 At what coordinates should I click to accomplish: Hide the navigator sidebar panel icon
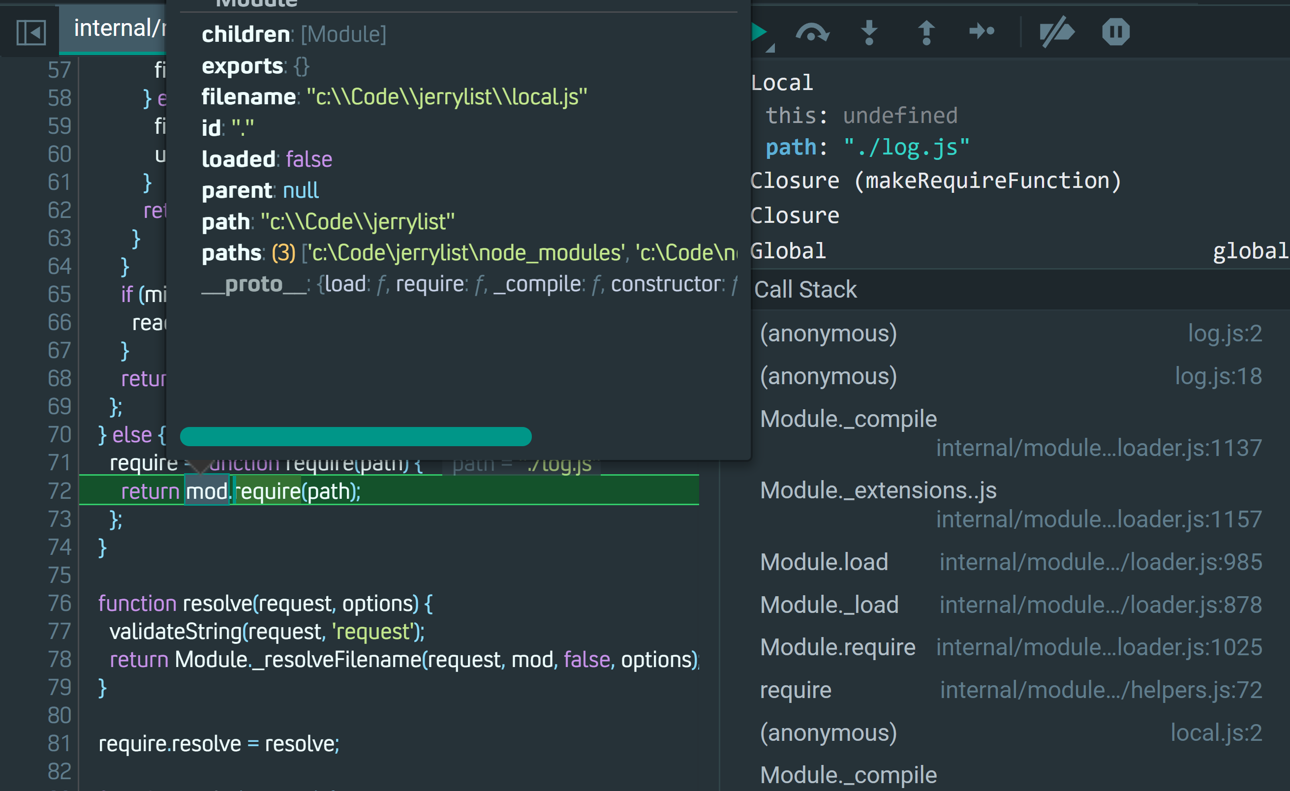tap(31, 32)
